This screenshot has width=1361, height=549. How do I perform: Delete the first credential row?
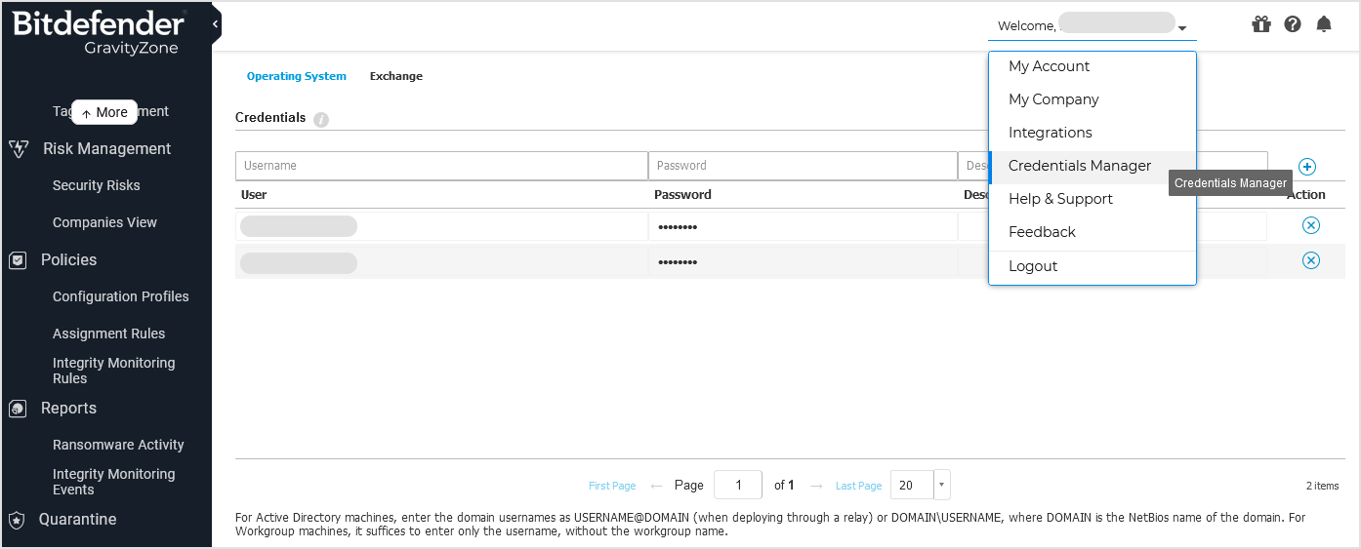1311,225
